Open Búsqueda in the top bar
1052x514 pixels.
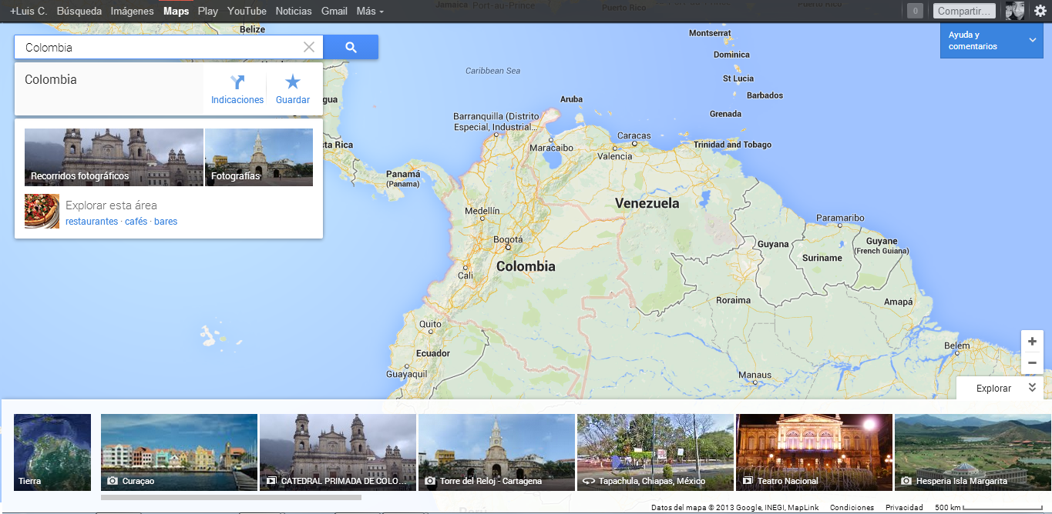tap(79, 11)
